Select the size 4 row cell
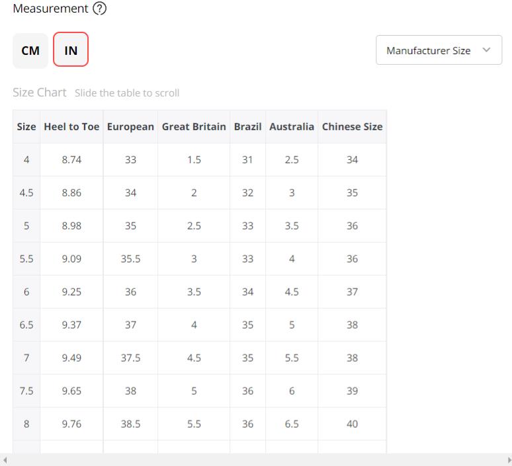The image size is (512, 466). [x=26, y=160]
